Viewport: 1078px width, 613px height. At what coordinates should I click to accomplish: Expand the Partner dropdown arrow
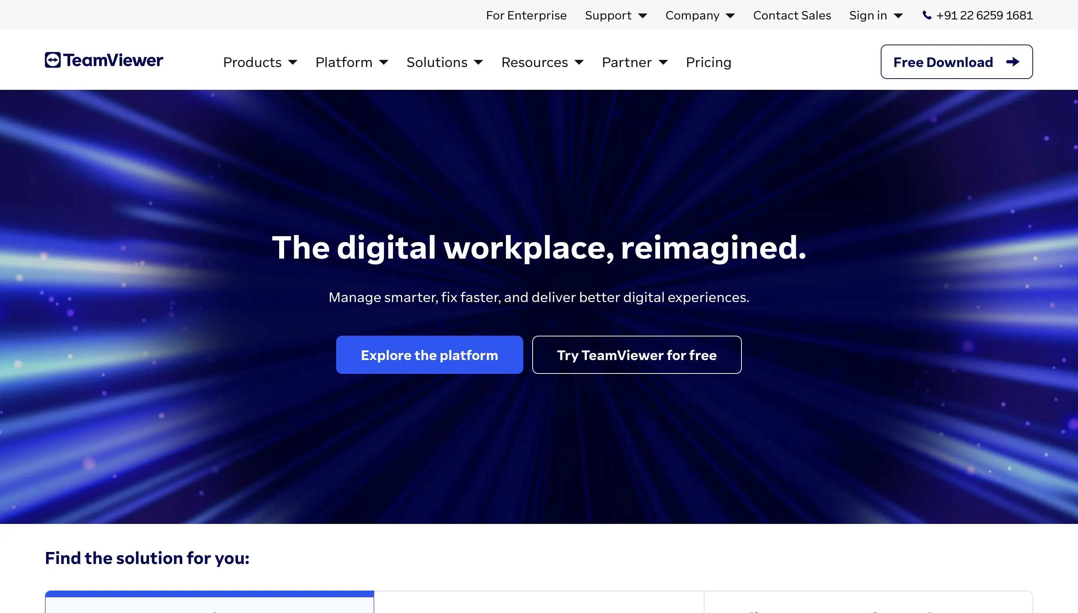663,62
